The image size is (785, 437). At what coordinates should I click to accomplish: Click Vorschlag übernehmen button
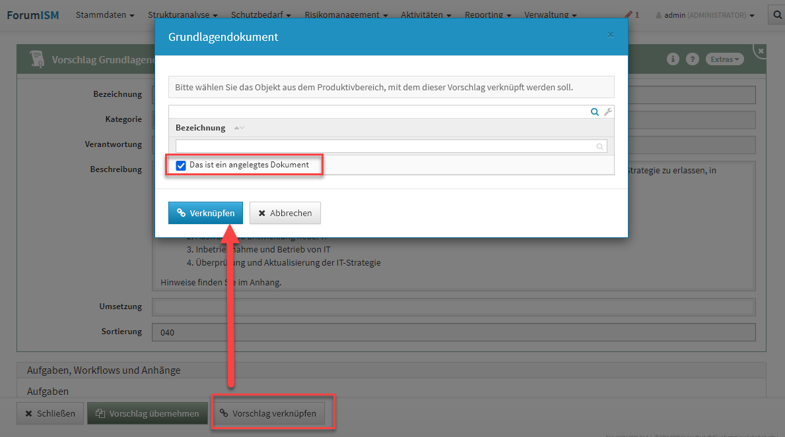147,413
